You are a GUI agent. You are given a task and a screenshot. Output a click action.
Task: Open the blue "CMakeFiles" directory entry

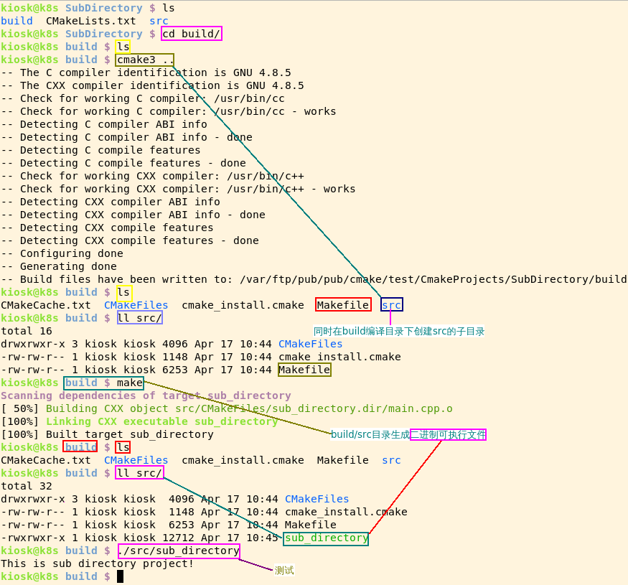click(136, 304)
